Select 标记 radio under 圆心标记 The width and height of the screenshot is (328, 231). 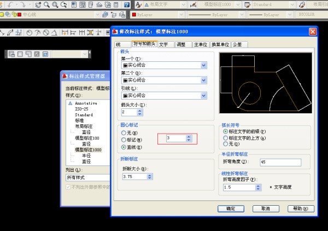point(124,140)
